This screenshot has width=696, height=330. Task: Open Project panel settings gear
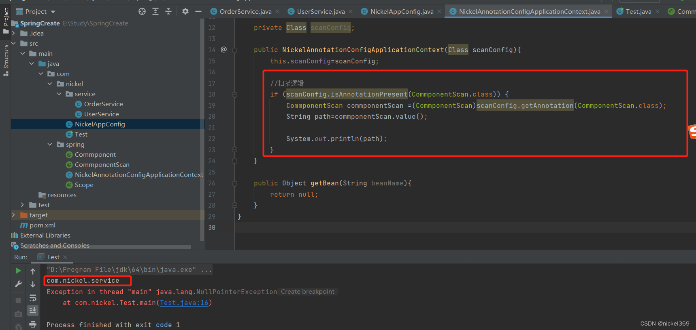[x=185, y=11]
